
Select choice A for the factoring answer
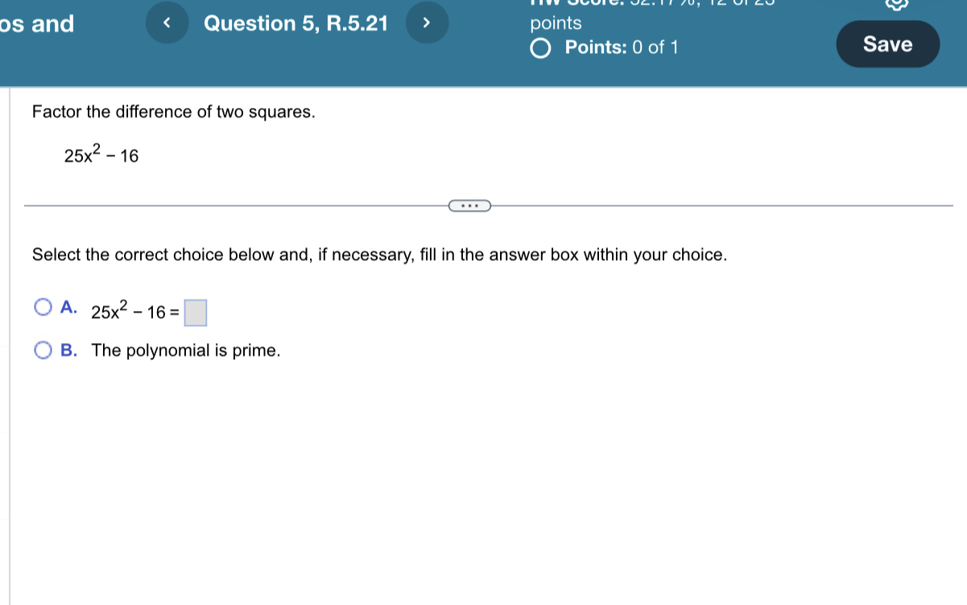click(44, 307)
